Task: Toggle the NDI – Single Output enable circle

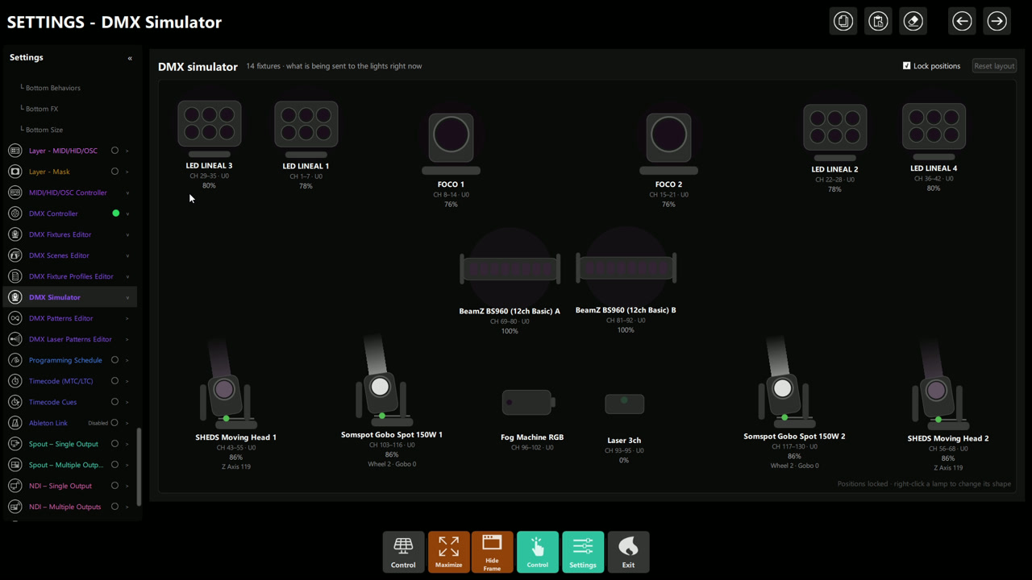Action: 114,486
